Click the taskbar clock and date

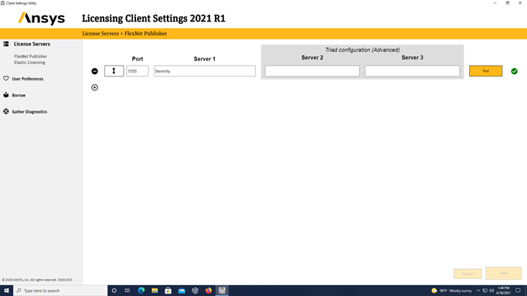coord(504,291)
